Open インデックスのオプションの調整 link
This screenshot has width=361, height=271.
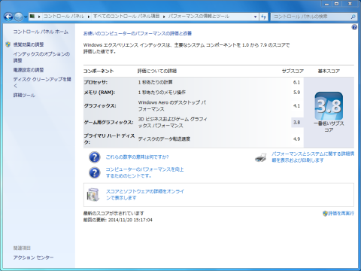click(x=41, y=57)
